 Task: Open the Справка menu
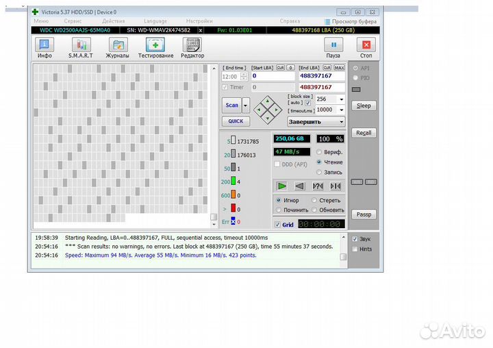290,21
